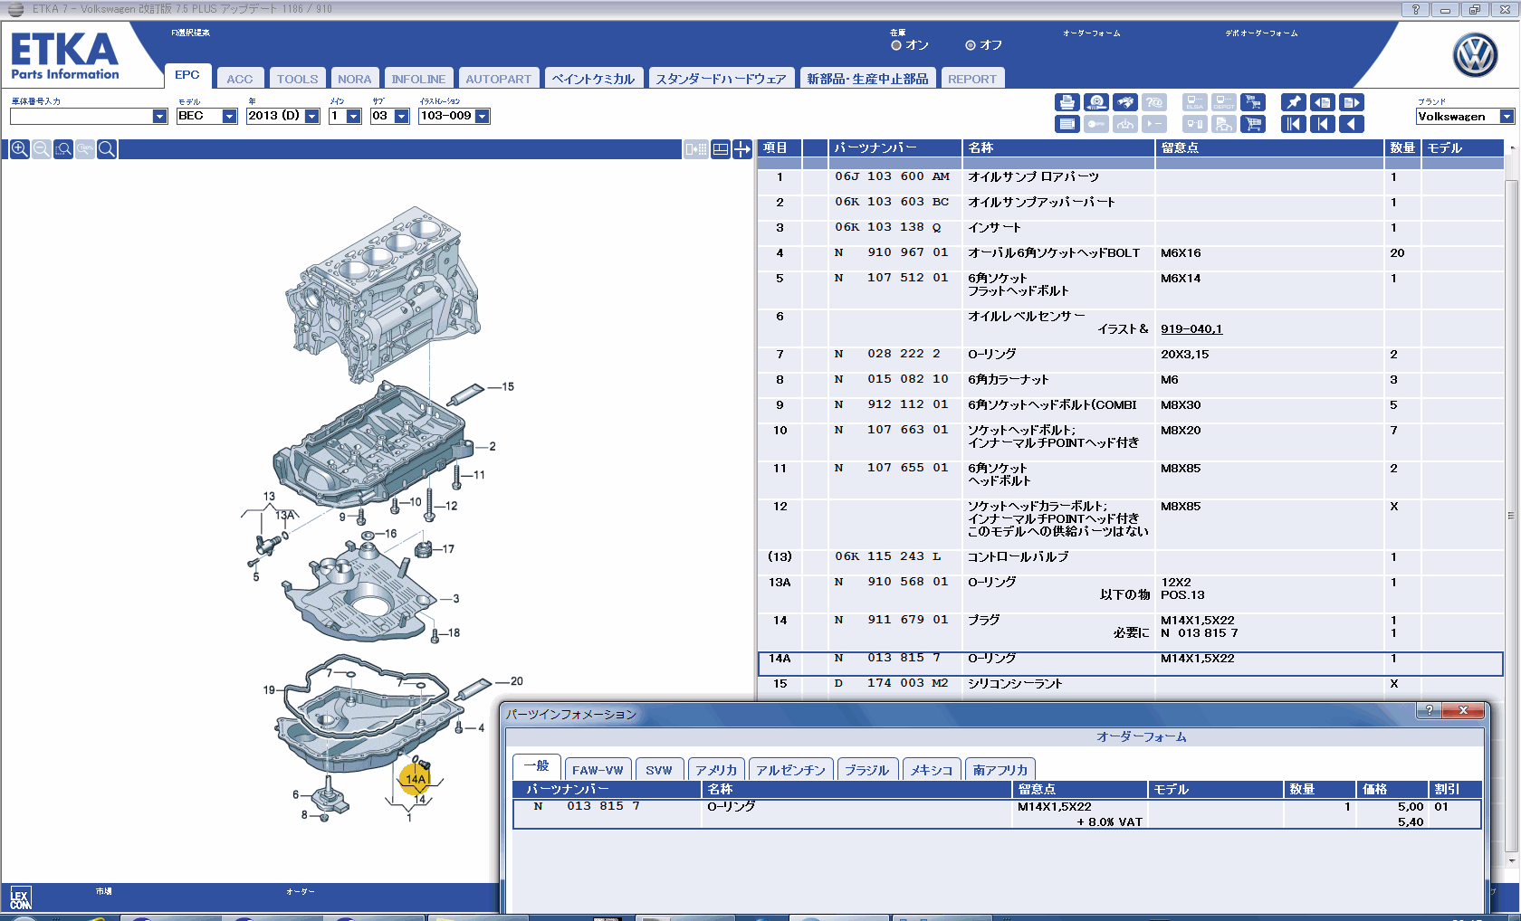Select the アメリカ tab in dialog
1521x921 pixels.
tap(716, 770)
